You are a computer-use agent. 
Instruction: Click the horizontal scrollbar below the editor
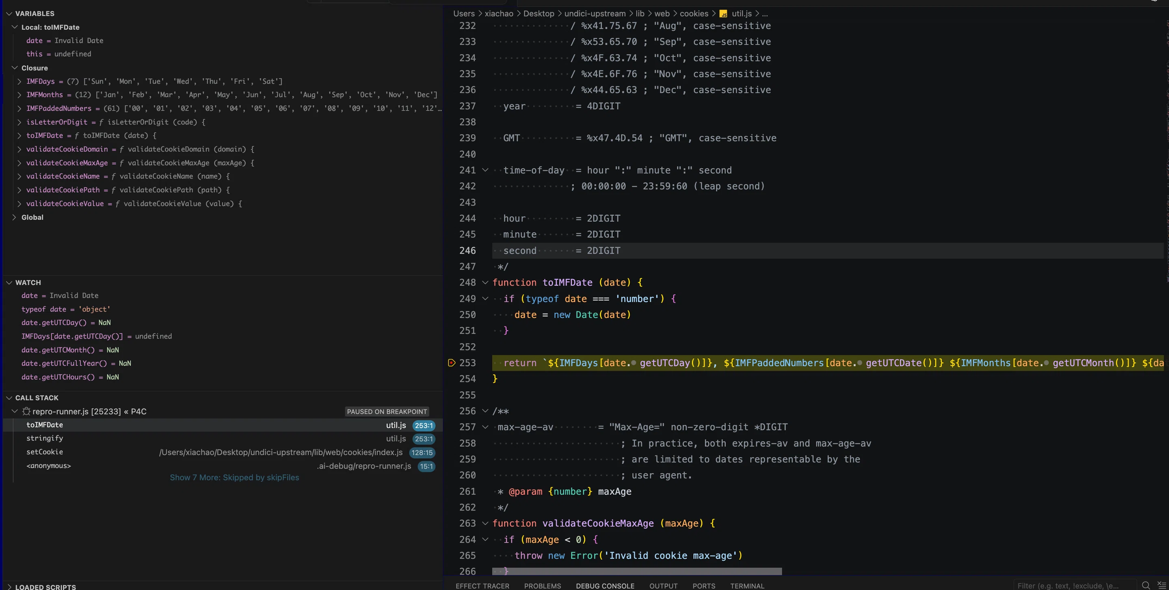(x=637, y=571)
